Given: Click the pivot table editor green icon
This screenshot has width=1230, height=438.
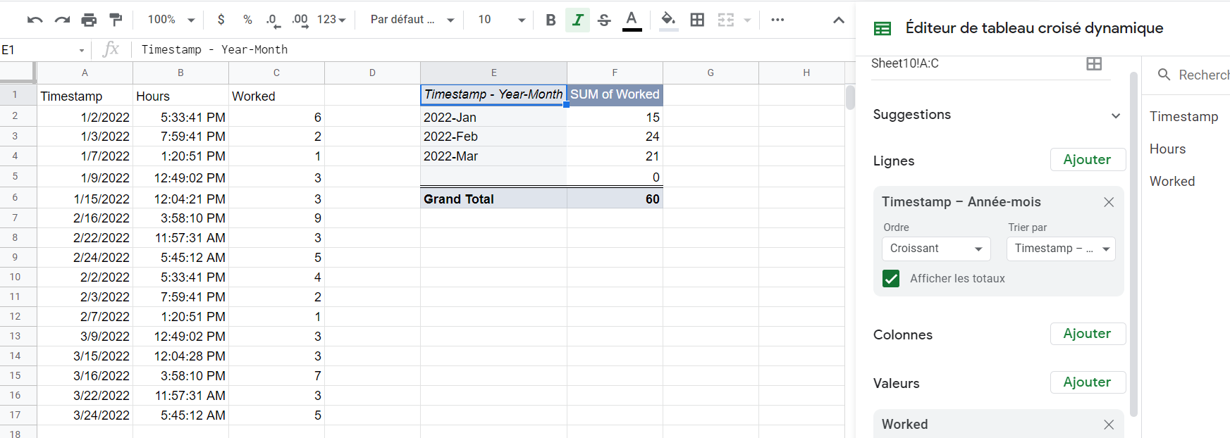Looking at the screenshot, I should pyautogui.click(x=882, y=28).
